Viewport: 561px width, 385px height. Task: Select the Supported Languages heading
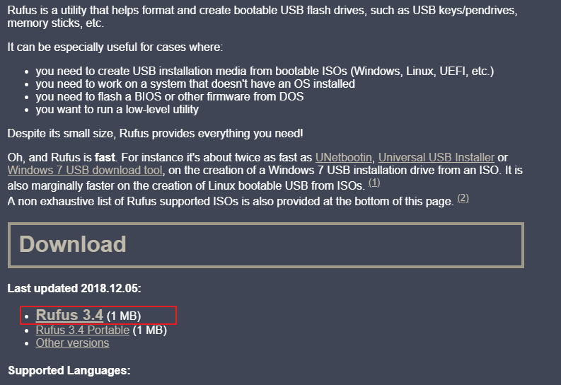[69, 370]
